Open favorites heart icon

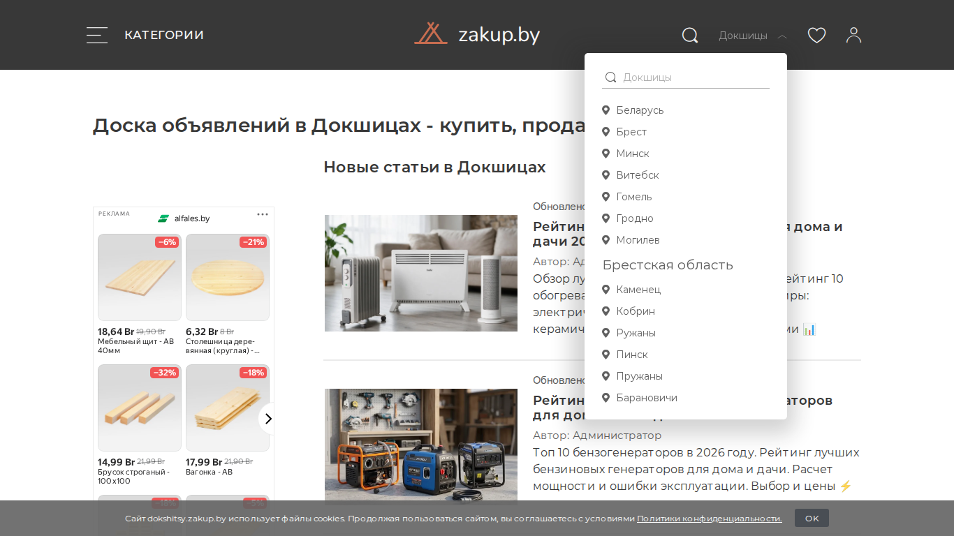(816, 35)
